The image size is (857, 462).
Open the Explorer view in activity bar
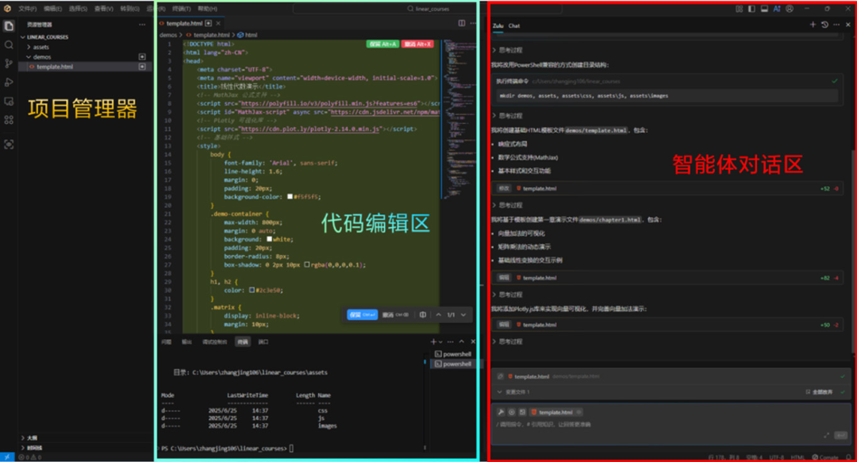pos(9,26)
